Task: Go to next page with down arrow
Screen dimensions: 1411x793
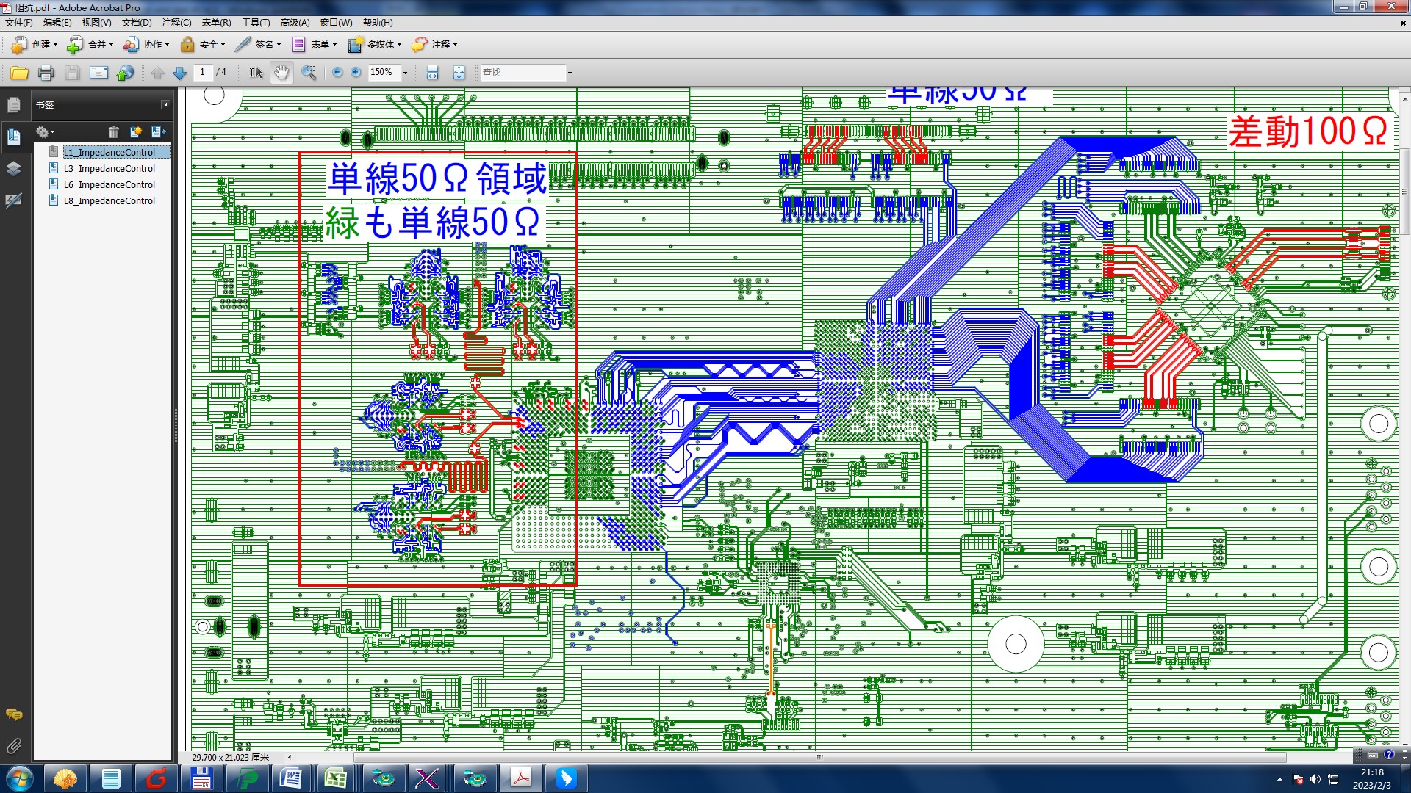Action: coord(179,72)
